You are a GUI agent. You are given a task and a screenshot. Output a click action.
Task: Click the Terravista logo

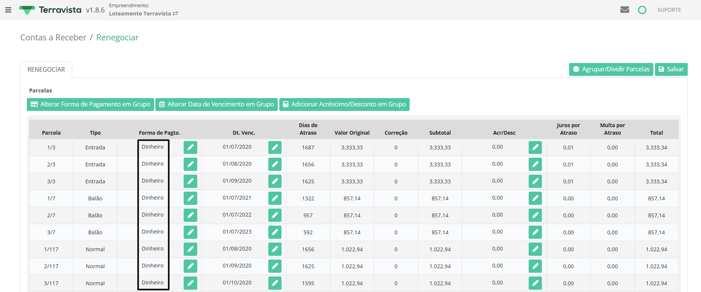(x=50, y=10)
